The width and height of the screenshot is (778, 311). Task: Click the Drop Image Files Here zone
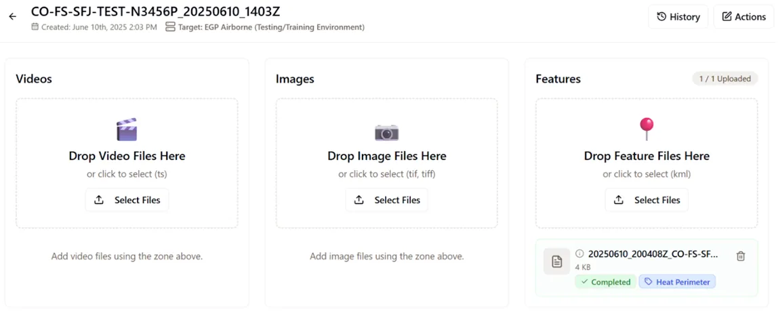tap(386, 156)
